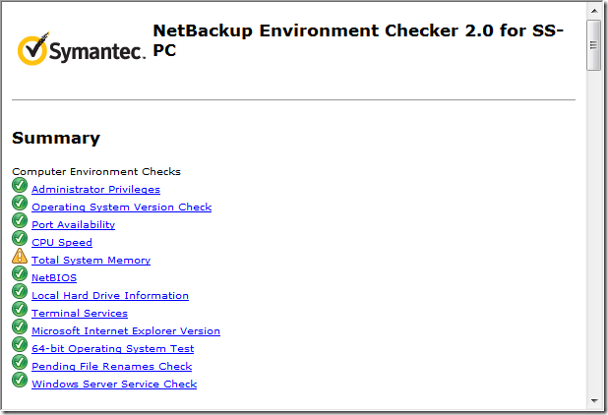Screen dimensions: 608x415
Task: Click the scrollbar up arrow
Action: coord(593,11)
